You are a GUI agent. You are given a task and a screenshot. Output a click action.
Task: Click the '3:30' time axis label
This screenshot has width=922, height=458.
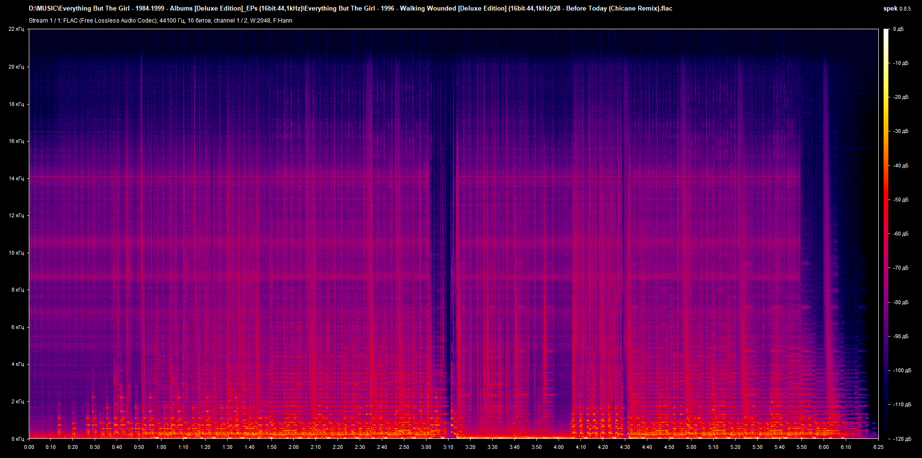click(492, 447)
